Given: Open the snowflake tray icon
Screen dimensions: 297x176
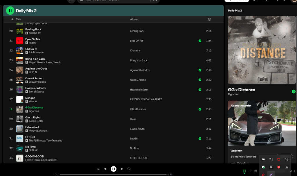Looking at the screenshot, I should tap(271, 167).
